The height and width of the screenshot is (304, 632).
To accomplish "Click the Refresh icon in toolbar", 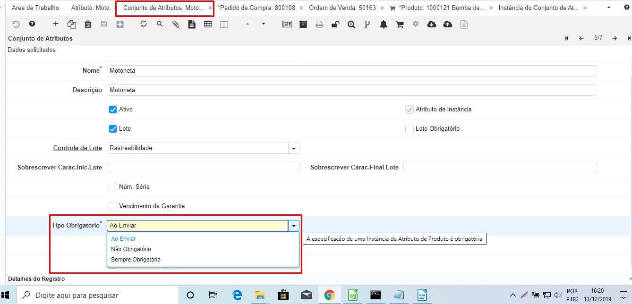I will [x=144, y=24].
